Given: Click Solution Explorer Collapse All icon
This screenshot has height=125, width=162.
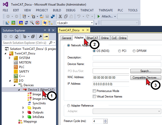Looking at the screenshot, I should pyautogui.click(x=33, y=37).
